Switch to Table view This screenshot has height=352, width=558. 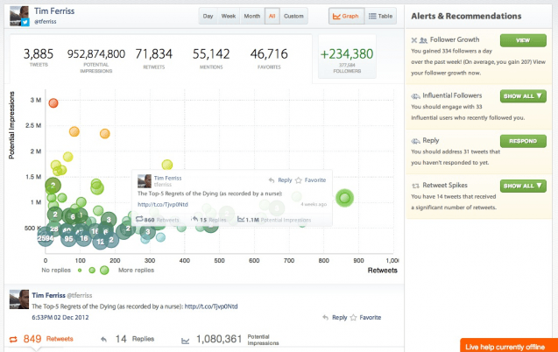point(380,16)
